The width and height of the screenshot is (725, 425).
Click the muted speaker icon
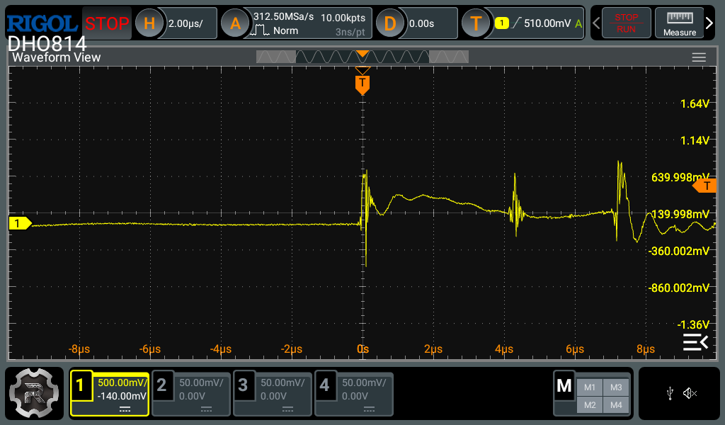tap(690, 393)
